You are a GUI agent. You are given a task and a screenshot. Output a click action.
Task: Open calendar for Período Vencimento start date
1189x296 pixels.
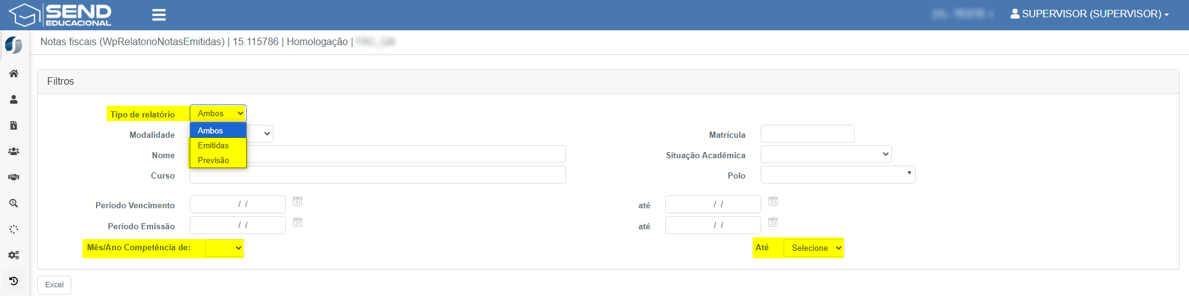(298, 201)
